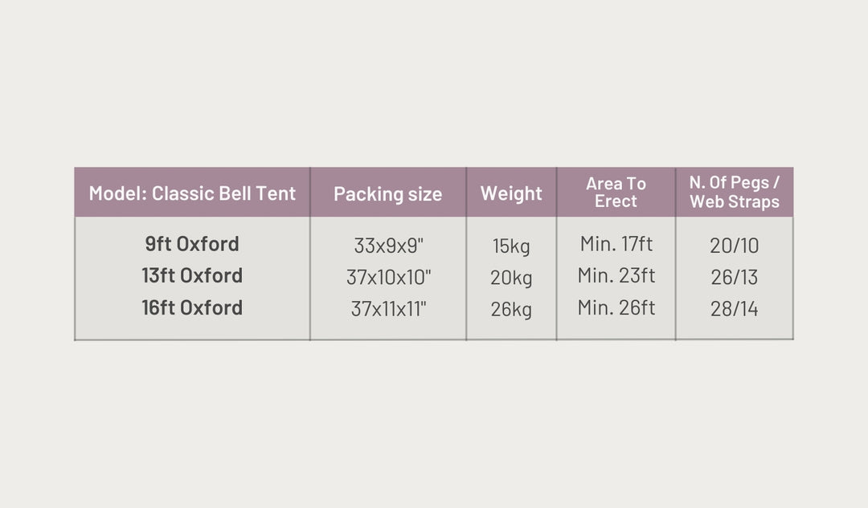Click the "Packing size" column header
Viewport: 868px width, 508px height.
tap(387, 194)
